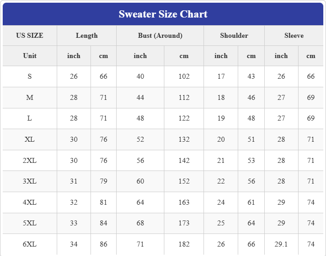Select the 2XL size row label

point(30,161)
